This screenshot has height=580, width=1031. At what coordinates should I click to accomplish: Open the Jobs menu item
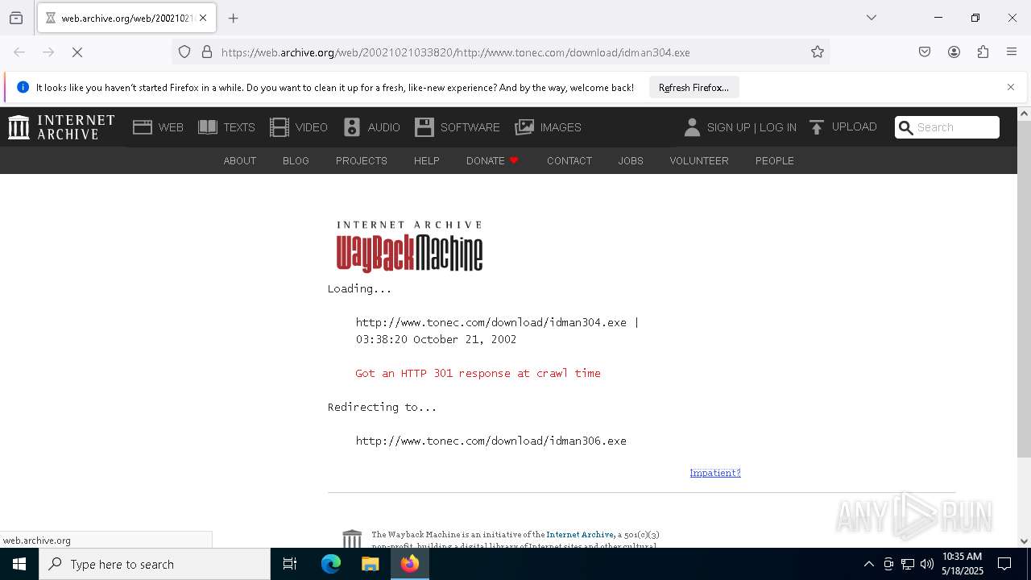[x=631, y=160]
